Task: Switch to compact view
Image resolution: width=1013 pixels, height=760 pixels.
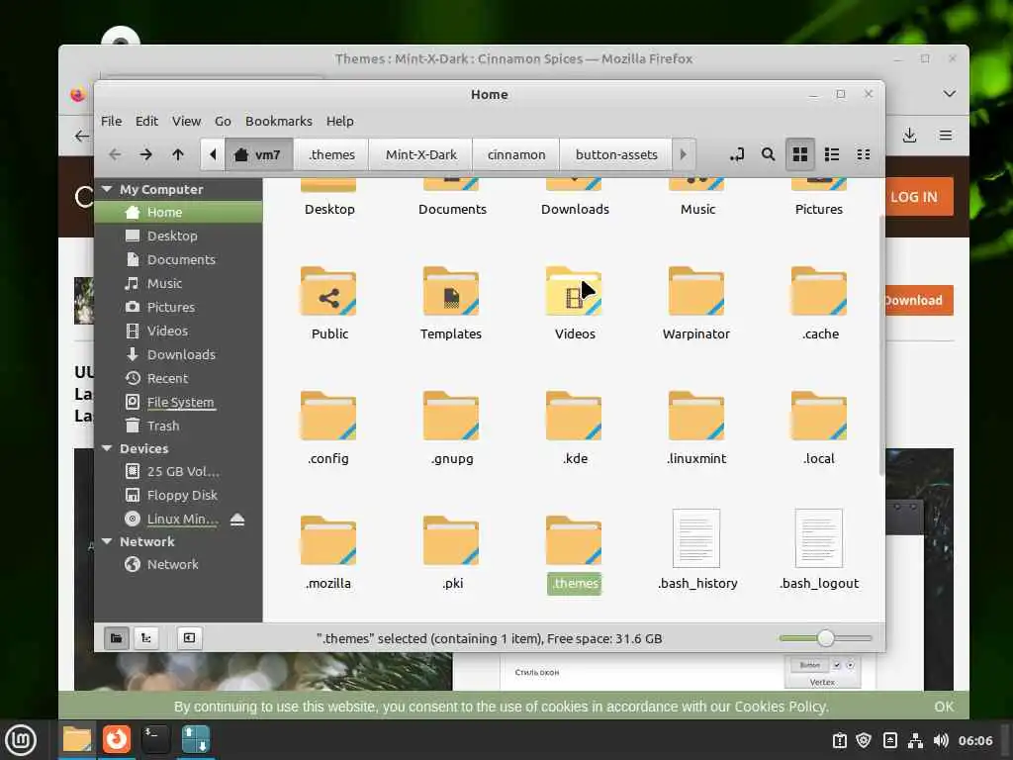Action: point(863,154)
